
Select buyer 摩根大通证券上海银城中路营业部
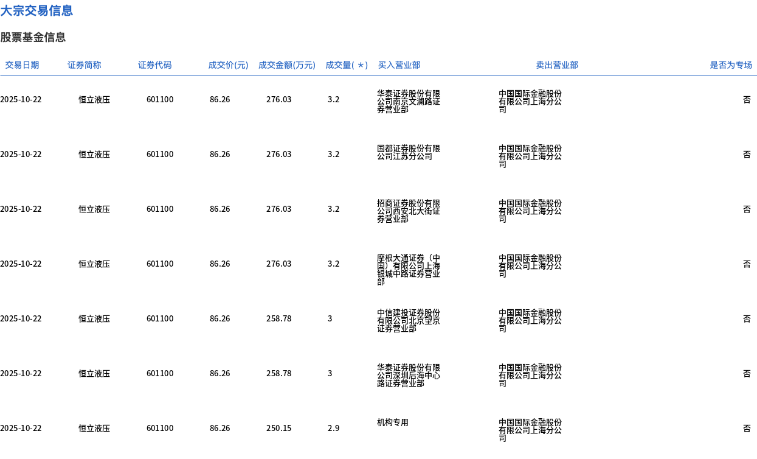pos(409,270)
